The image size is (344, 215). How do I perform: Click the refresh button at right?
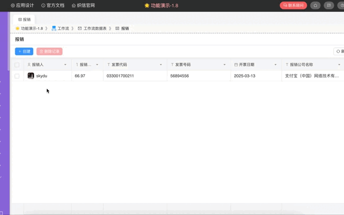[x=339, y=51]
